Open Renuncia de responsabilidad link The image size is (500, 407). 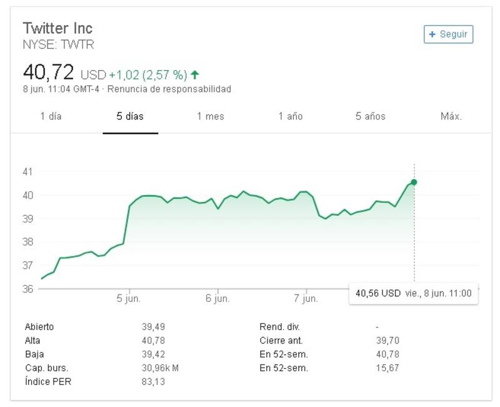pyautogui.click(x=169, y=89)
